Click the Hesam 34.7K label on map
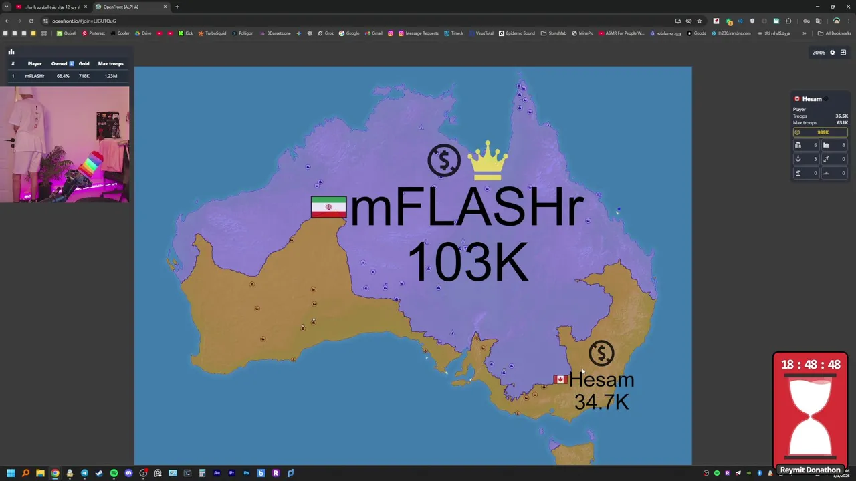Viewport: 856px width, 481px height. (601, 391)
